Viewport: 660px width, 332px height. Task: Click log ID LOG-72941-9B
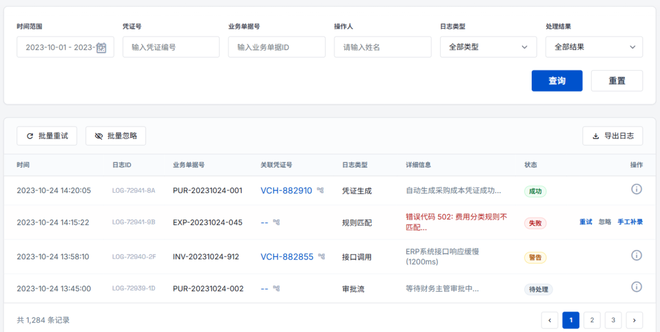click(133, 223)
